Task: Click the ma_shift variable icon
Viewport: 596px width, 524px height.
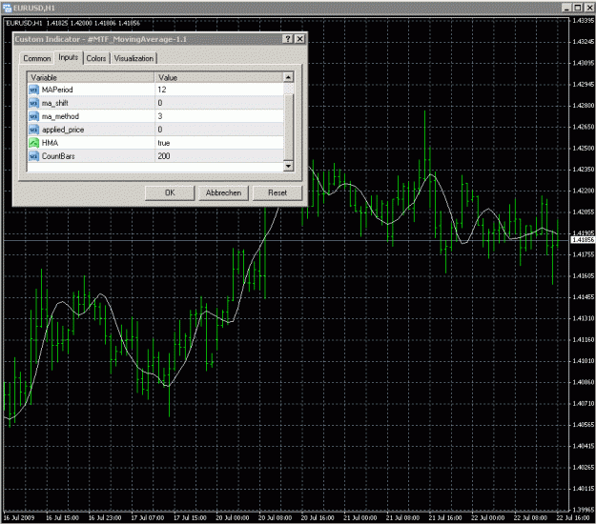Action: click(33, 103)
